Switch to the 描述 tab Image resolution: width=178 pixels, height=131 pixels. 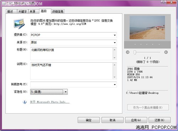click(x=11, y=11)
